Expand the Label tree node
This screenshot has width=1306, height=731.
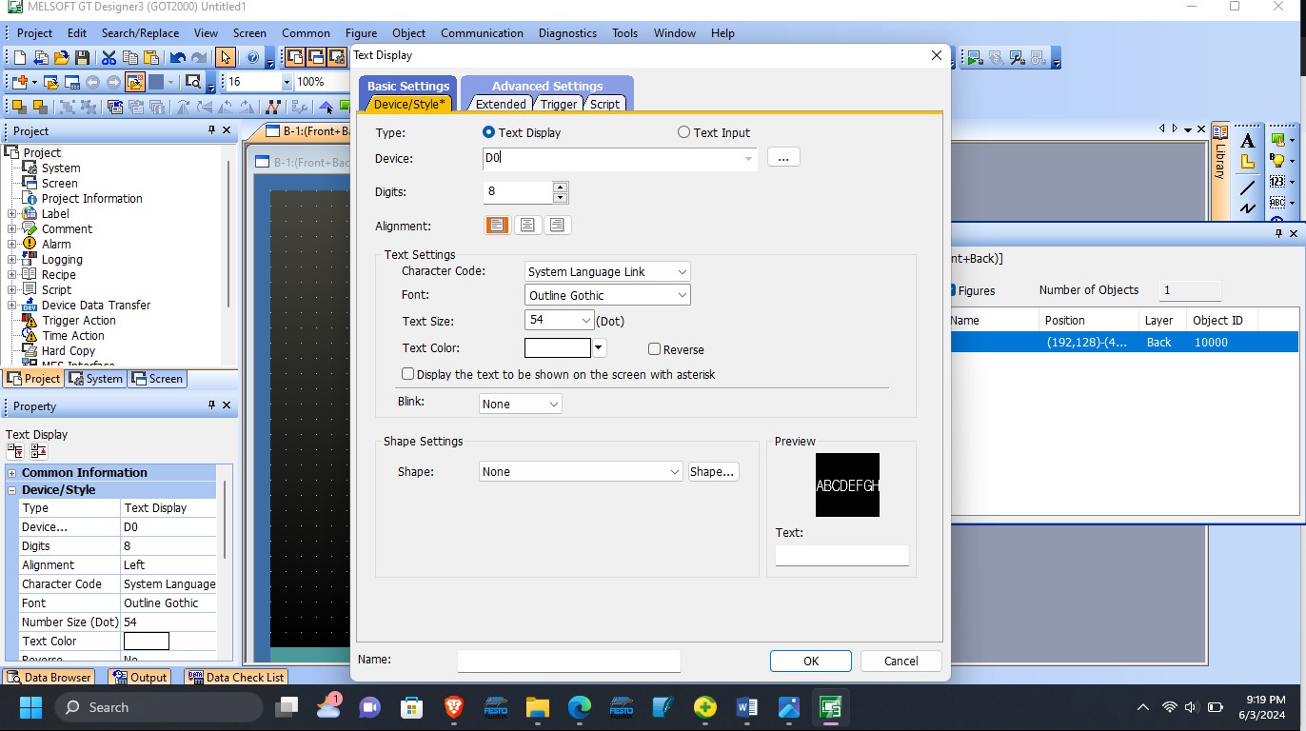tap(11, 214)
